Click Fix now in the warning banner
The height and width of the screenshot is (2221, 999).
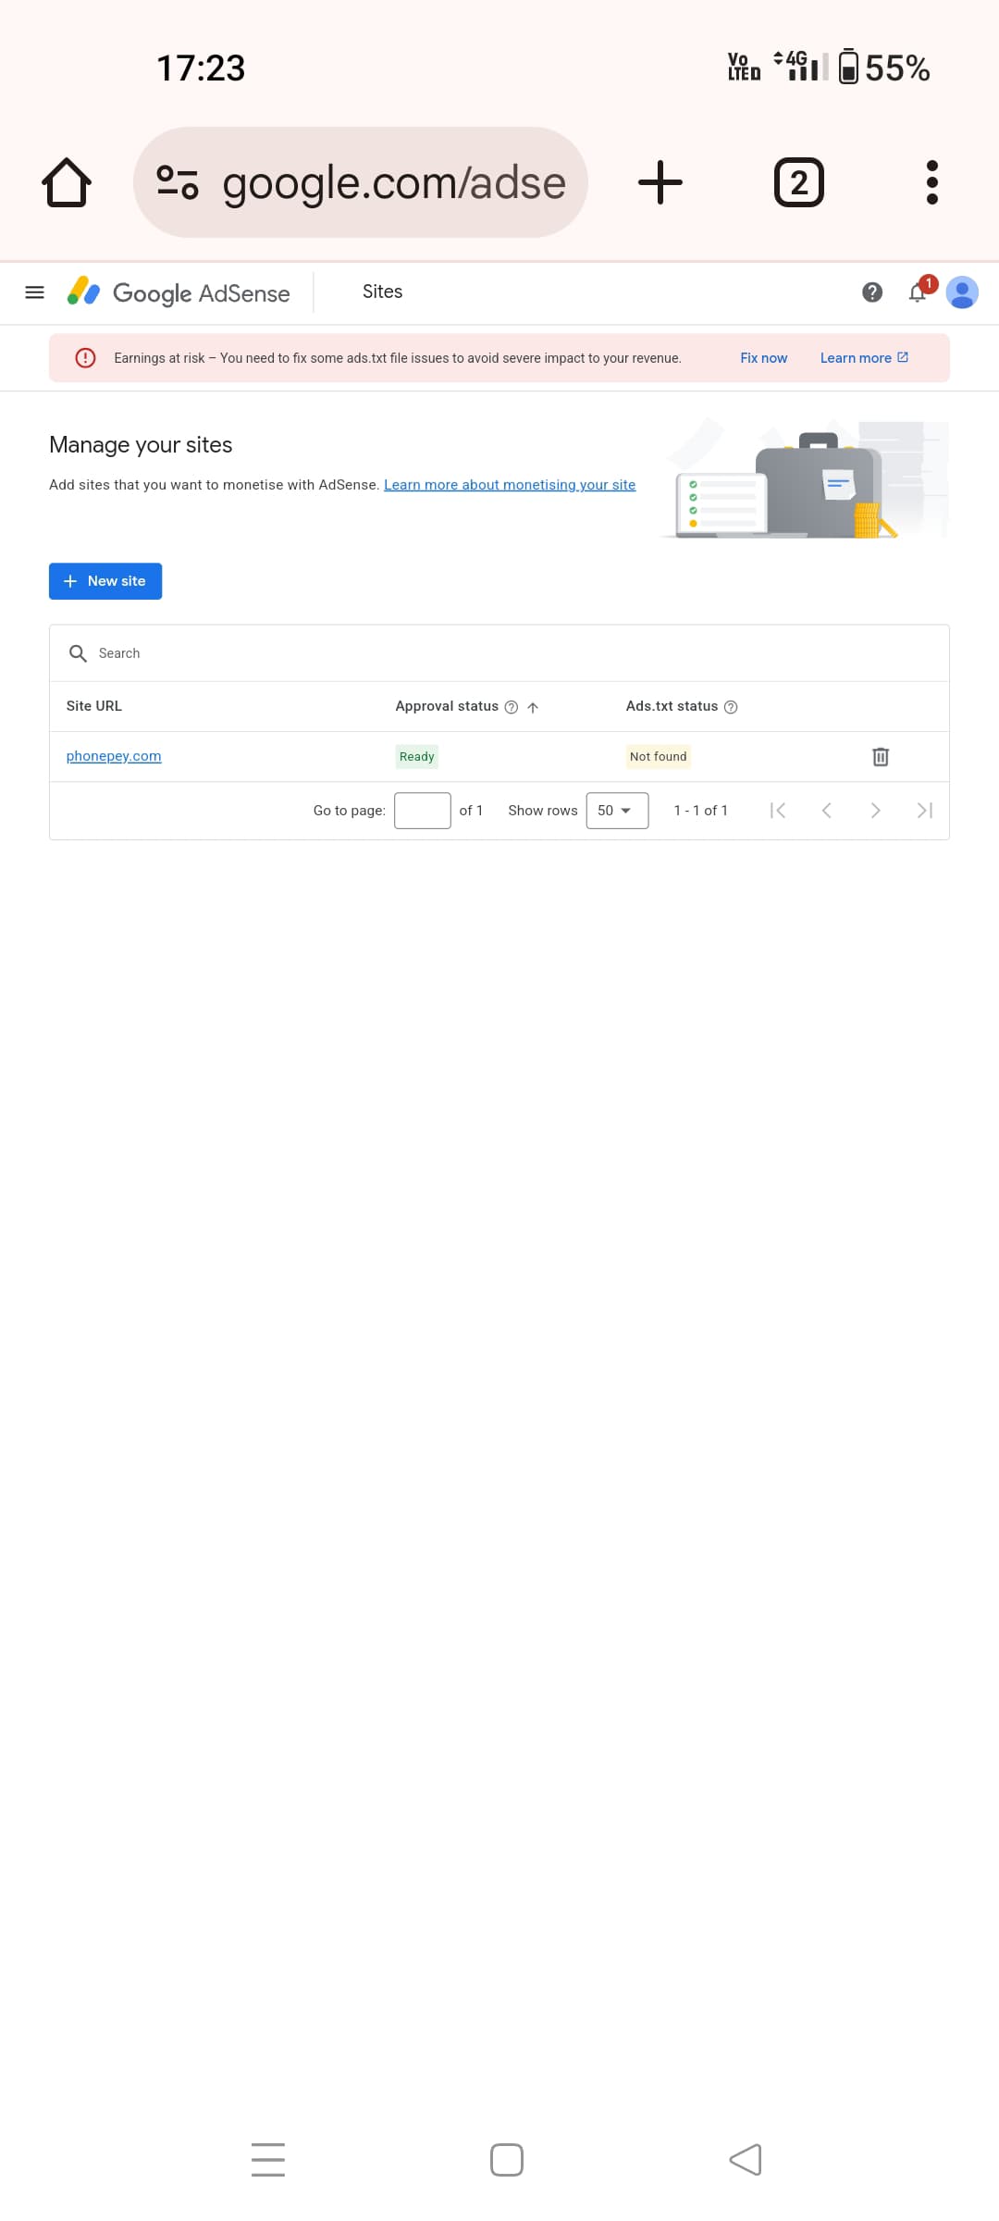point(763,358)
